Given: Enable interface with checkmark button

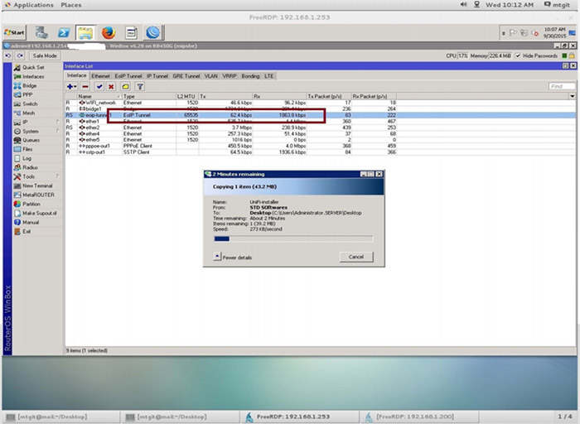Looking at the screenshot, I should point(99,86).
